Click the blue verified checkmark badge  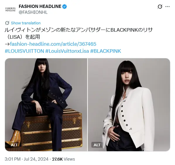(x=64, y=7)
